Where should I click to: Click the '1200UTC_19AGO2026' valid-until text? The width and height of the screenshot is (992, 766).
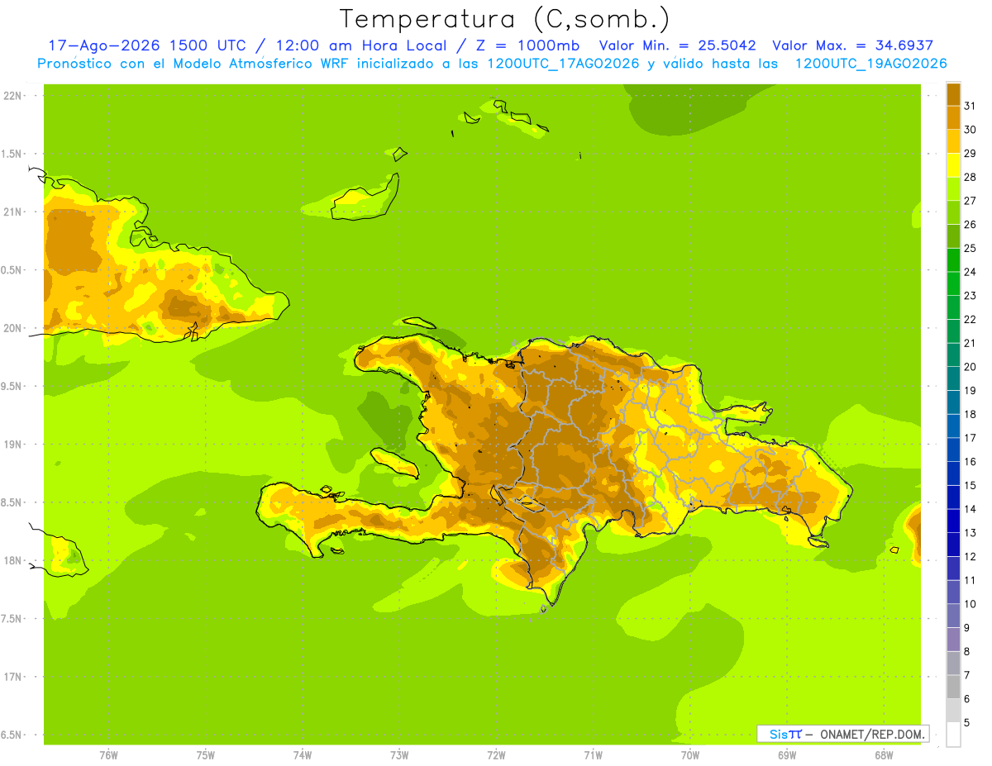870,64
